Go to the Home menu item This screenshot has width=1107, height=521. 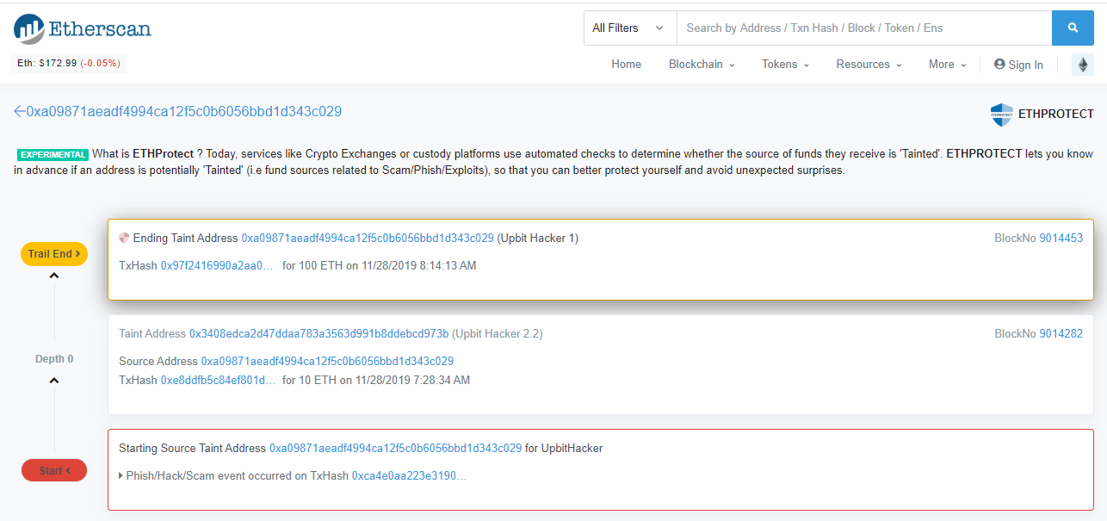click(627, 65)
